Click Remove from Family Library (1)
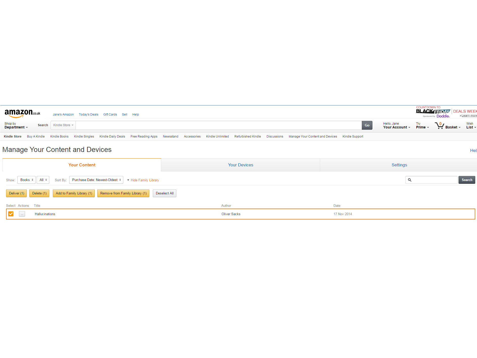Screen dimensions: 477x358 tap(123, 193)
